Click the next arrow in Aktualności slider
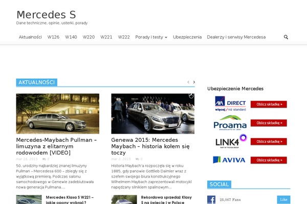This screenshot has height=204, width=307. (194, 82)
